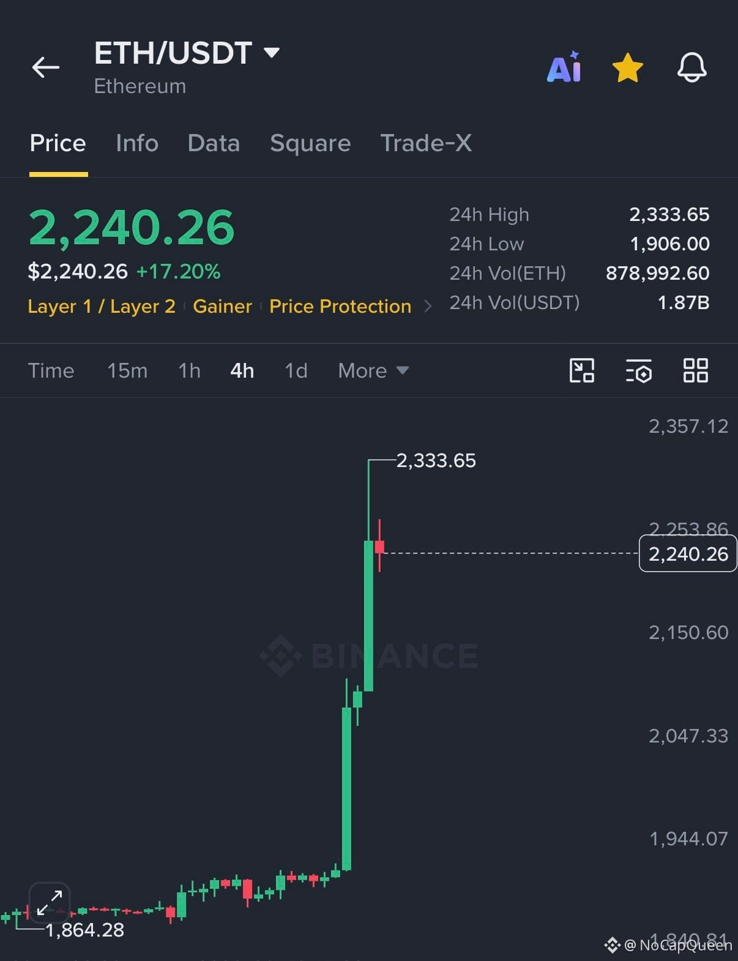Open the More timeframes dropdown
This screenshot has width=738, height=961.
[373, 370]
